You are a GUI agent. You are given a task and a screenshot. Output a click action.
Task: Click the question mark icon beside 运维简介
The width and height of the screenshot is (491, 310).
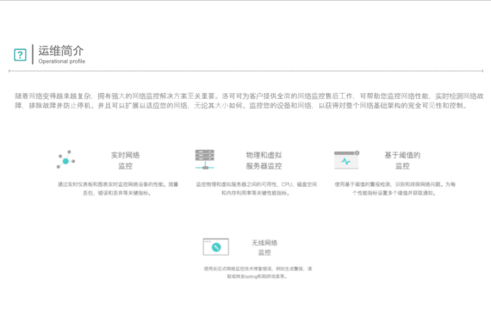[x=20, y=55]
